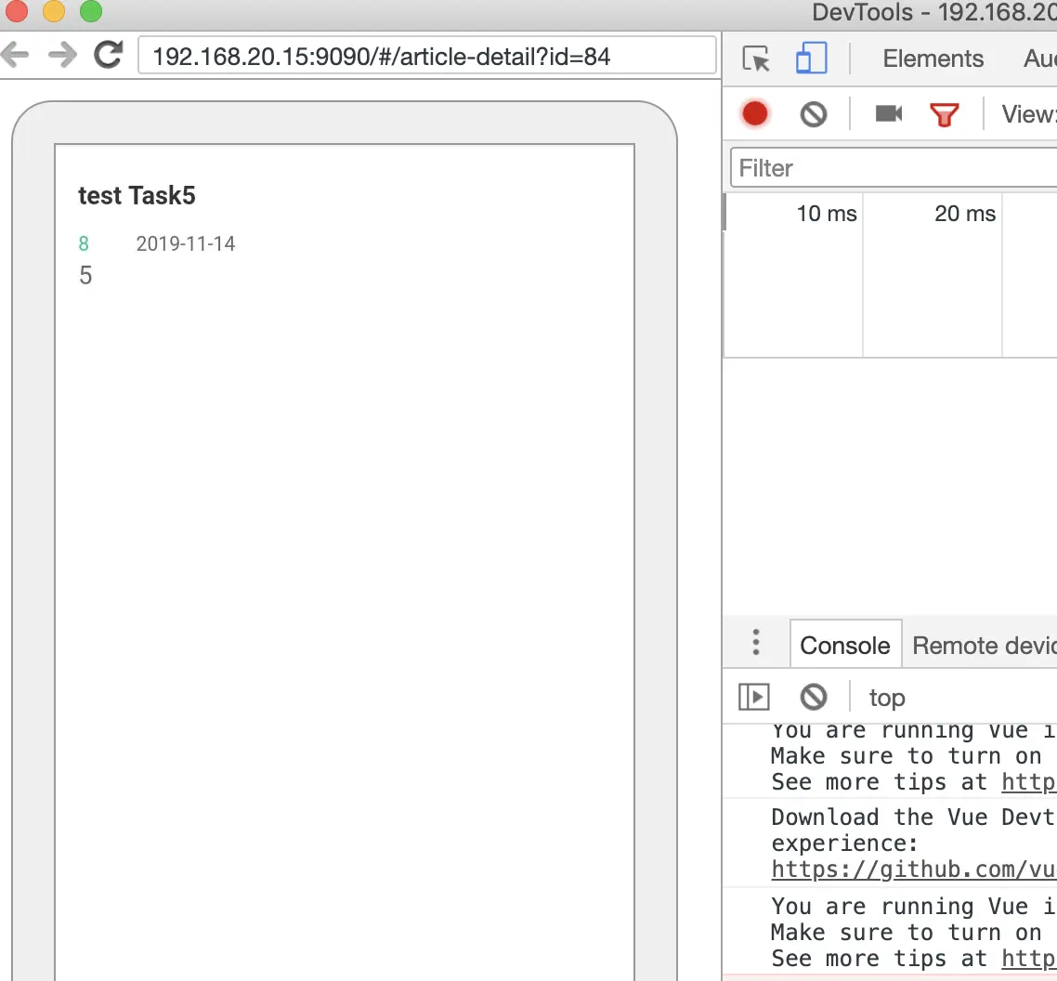Screen dimensions: 1057x981
Task: Click the network Filter text field
Action: (894, 168)
